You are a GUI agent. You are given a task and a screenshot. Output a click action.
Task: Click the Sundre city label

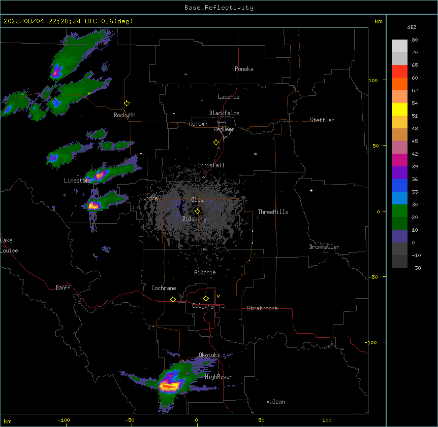click(148, 198)
